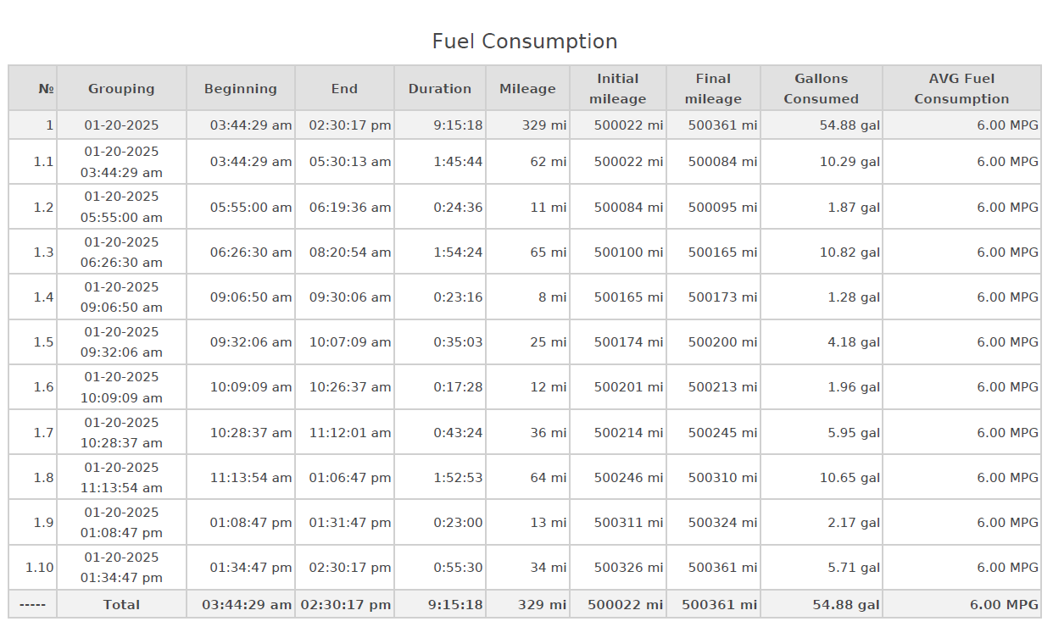
Task: Click duration value 0:24:36
Action: 458,207
